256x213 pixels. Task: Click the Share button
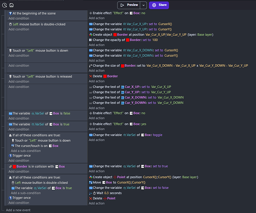click(x=159, y=5)
